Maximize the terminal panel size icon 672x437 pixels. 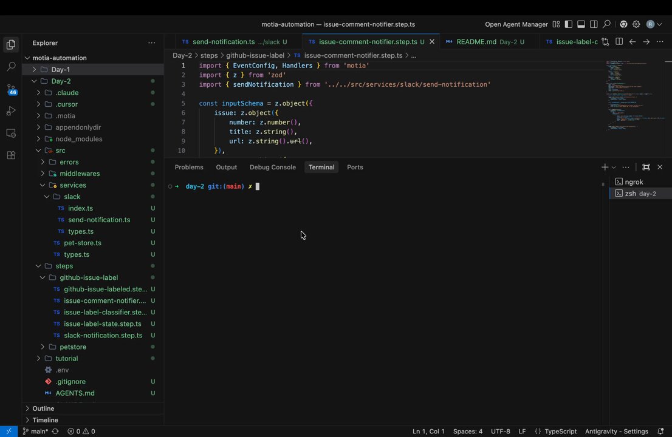pos(646,167)
